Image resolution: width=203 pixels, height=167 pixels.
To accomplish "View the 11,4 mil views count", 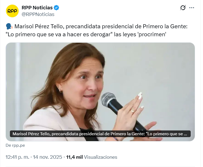I will pyautogui.click(x=74, y=157).
